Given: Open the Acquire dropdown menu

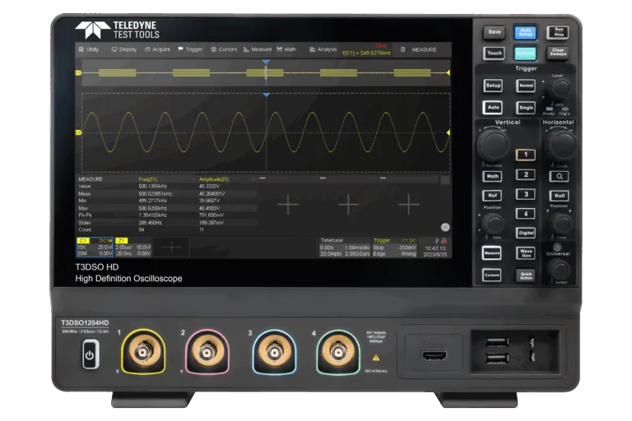Looking at the screenshot, I should tap(157, 49).
